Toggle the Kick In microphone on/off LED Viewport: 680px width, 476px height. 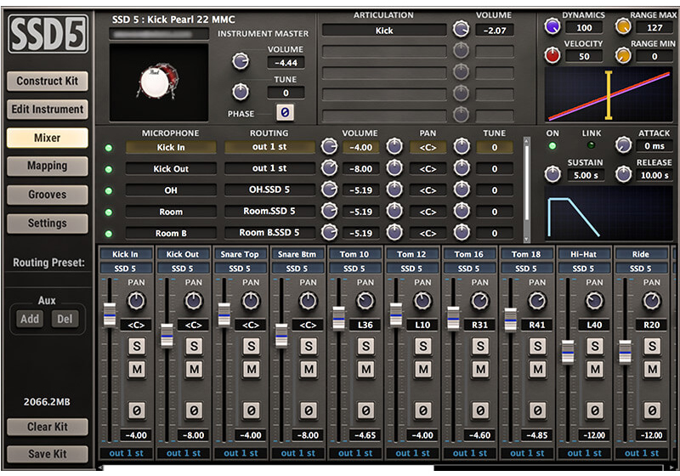(x=109, y=148)
